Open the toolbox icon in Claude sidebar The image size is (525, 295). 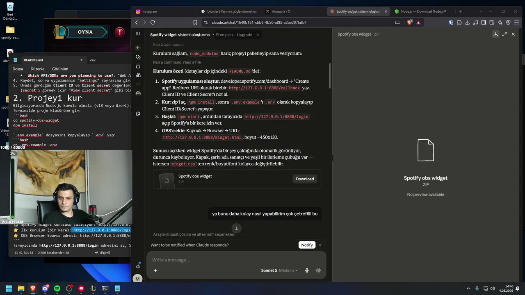138,93
